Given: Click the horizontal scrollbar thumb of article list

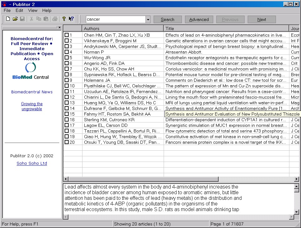Looking at the screenshot, I should coord(143,179).
